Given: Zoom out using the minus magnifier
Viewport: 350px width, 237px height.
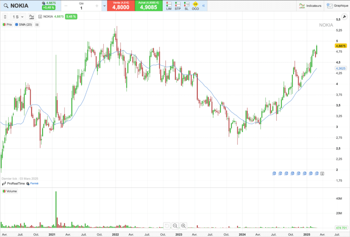Looking at the screenshot, I should pyautogui.click(x=175, y=226).
